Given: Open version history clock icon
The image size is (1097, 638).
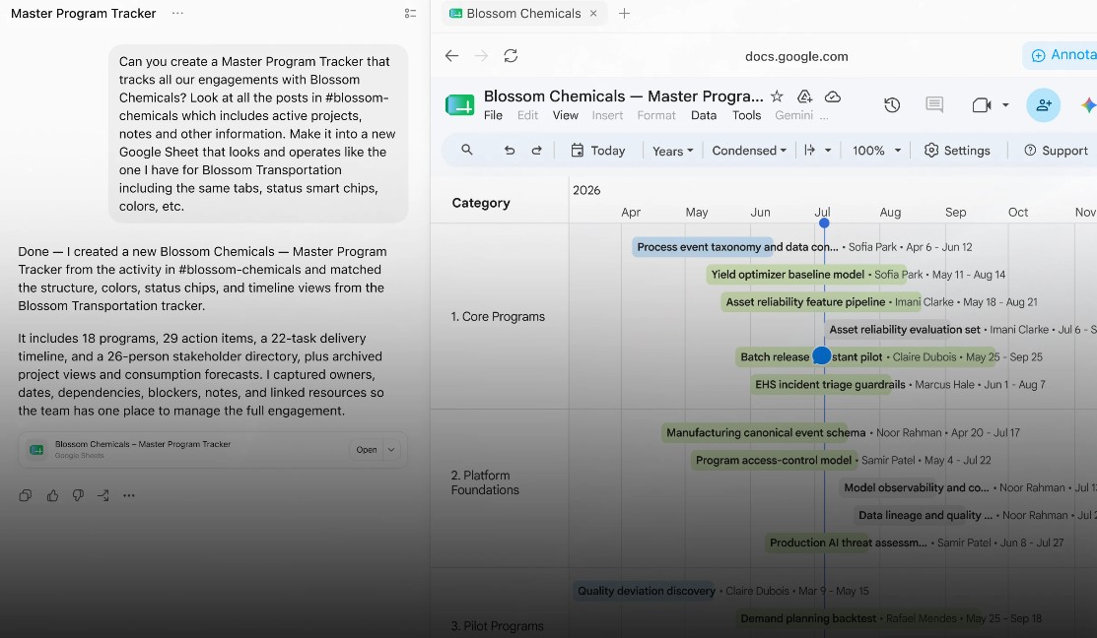Looking at the screenshot, I should (892, 104).
